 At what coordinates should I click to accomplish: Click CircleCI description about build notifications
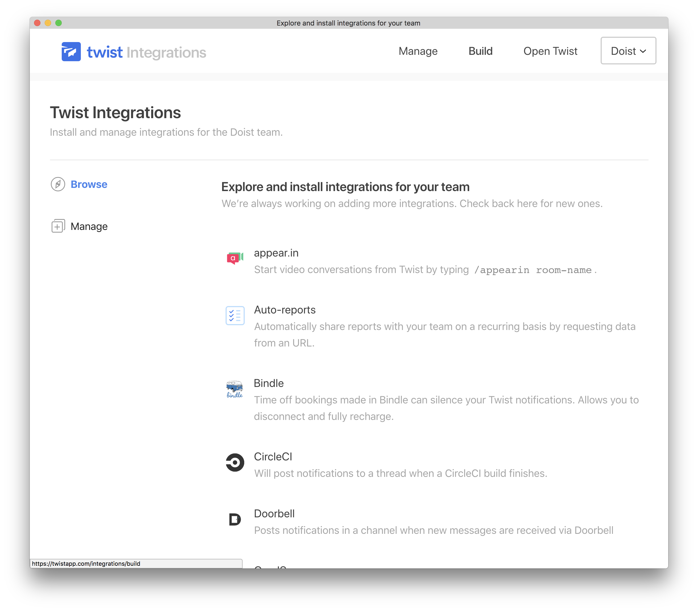pyautogui.click(x=400, y=473)
